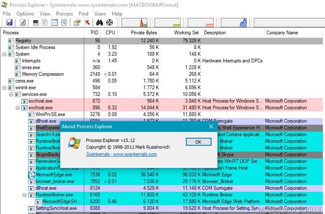This screenshot has width=325, height=214.
Task: Open System Information from the toolbar icon
Action: [36, 22]
